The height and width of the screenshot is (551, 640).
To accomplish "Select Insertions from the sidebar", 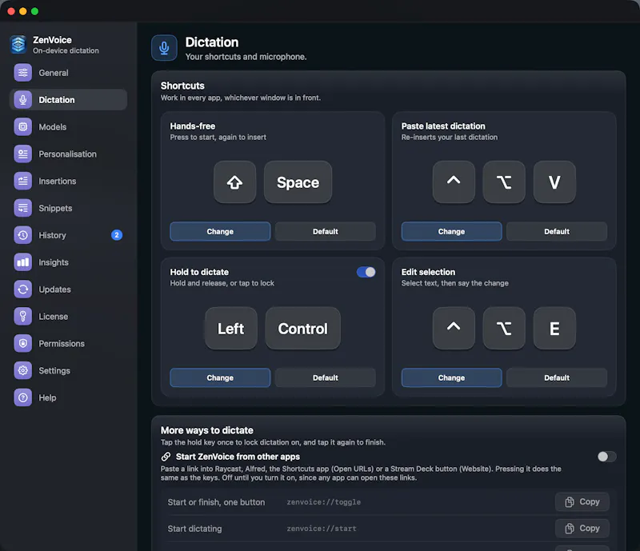I will tap(68, 181).
